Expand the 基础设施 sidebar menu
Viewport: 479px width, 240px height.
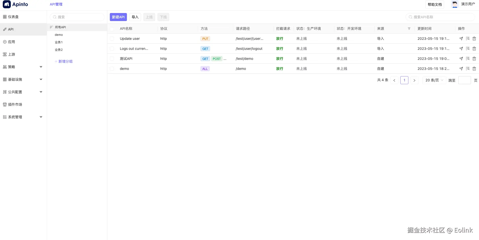pos(23,79)
